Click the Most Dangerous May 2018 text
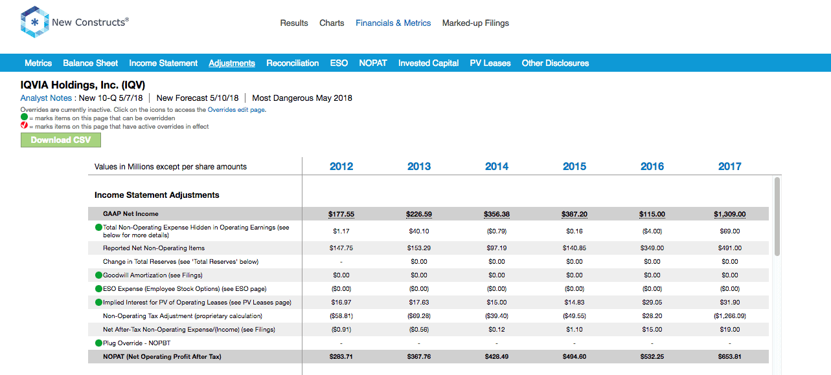Viewport: 831px width, 375px height. 302,98
